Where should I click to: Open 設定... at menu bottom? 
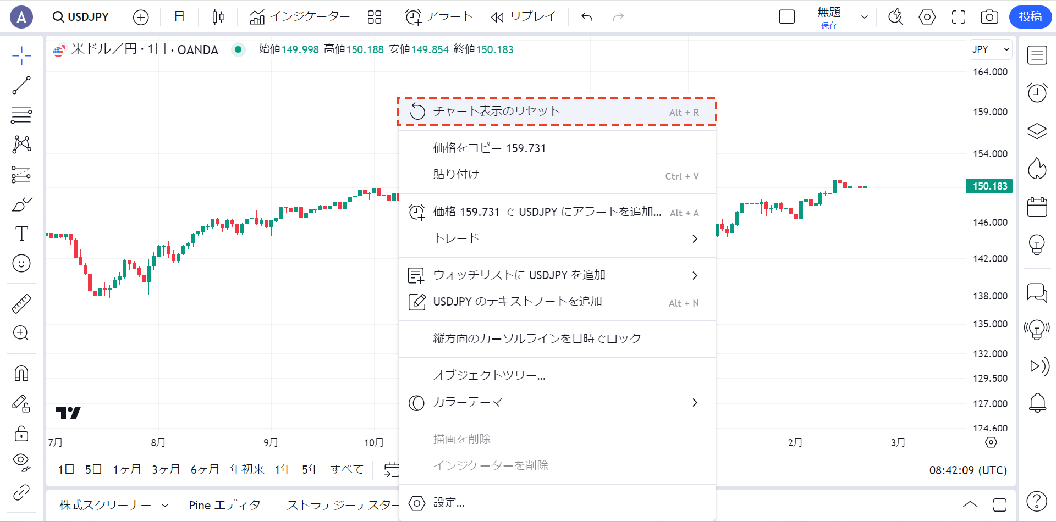coord(557,503)
